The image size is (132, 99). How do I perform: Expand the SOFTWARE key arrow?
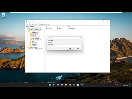pos(29,44)
